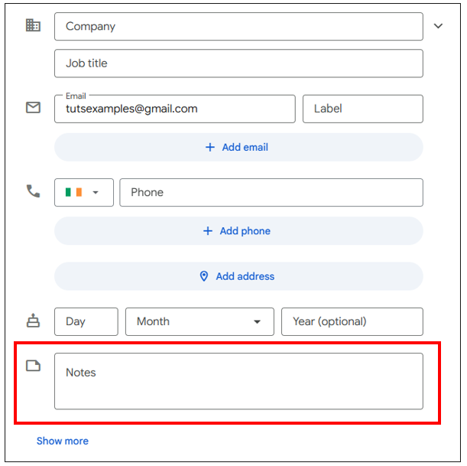Click the birthday cake icon

[33, 321]
